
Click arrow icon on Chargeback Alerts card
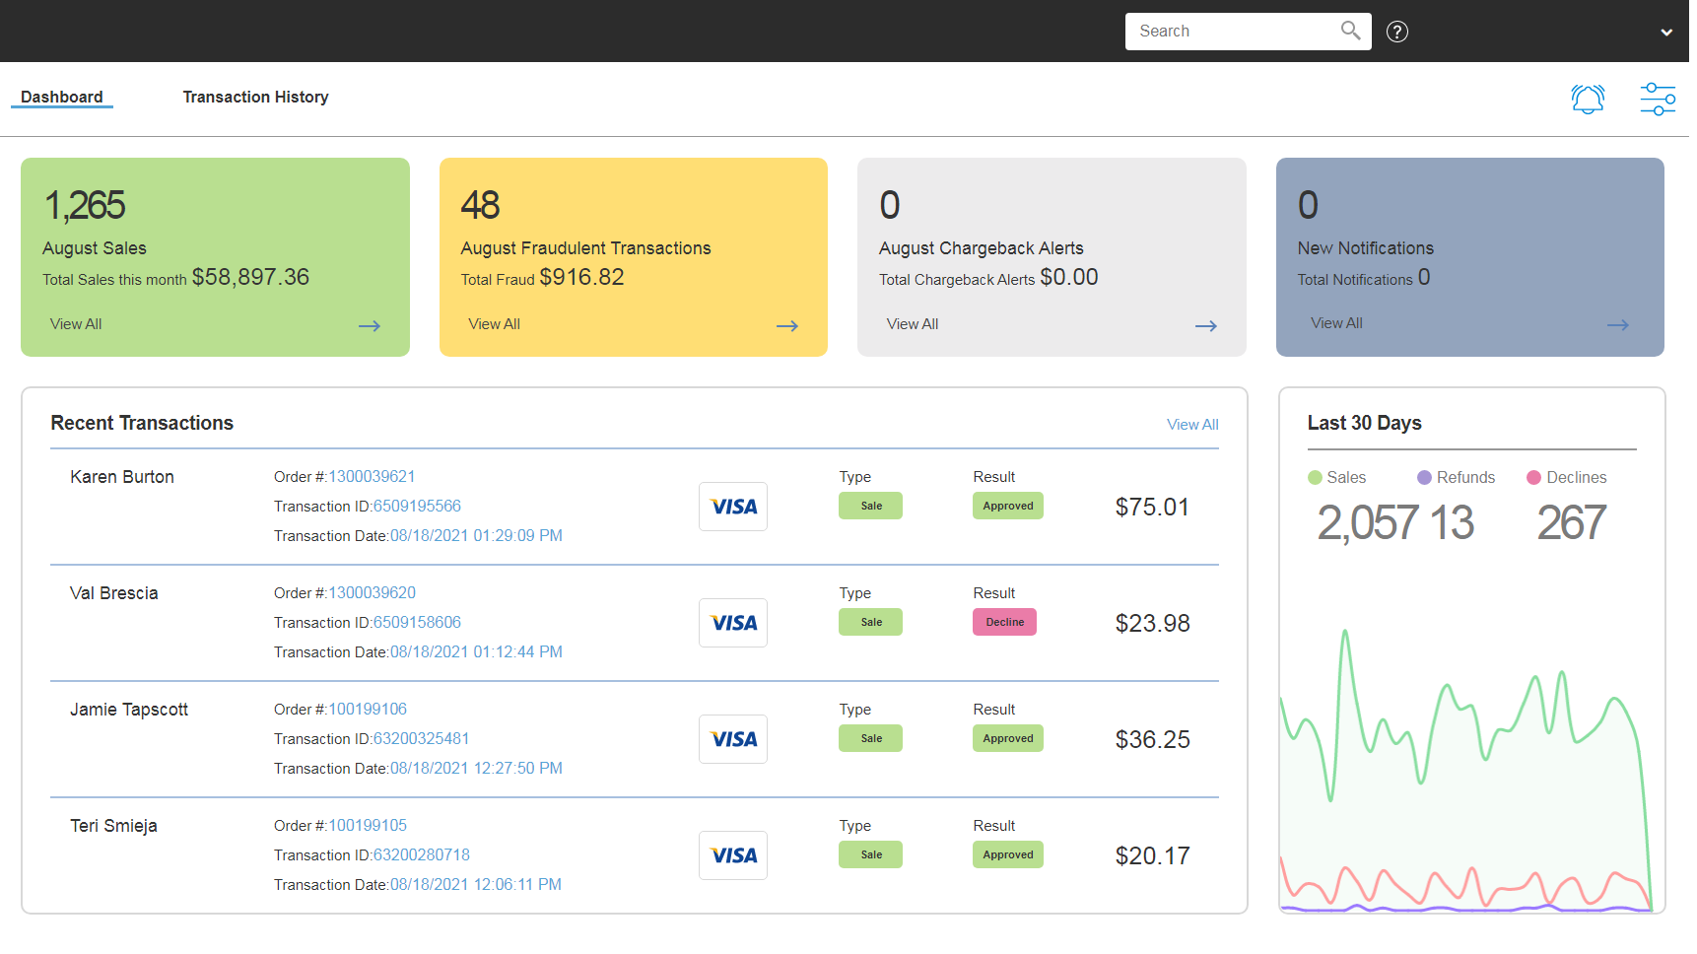[x=1206, y=326]
